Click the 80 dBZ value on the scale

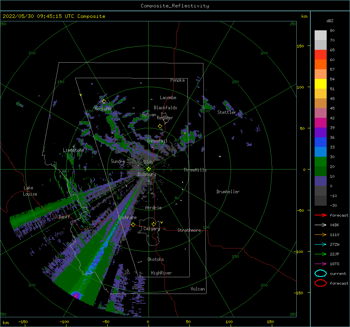click(332, 31)
